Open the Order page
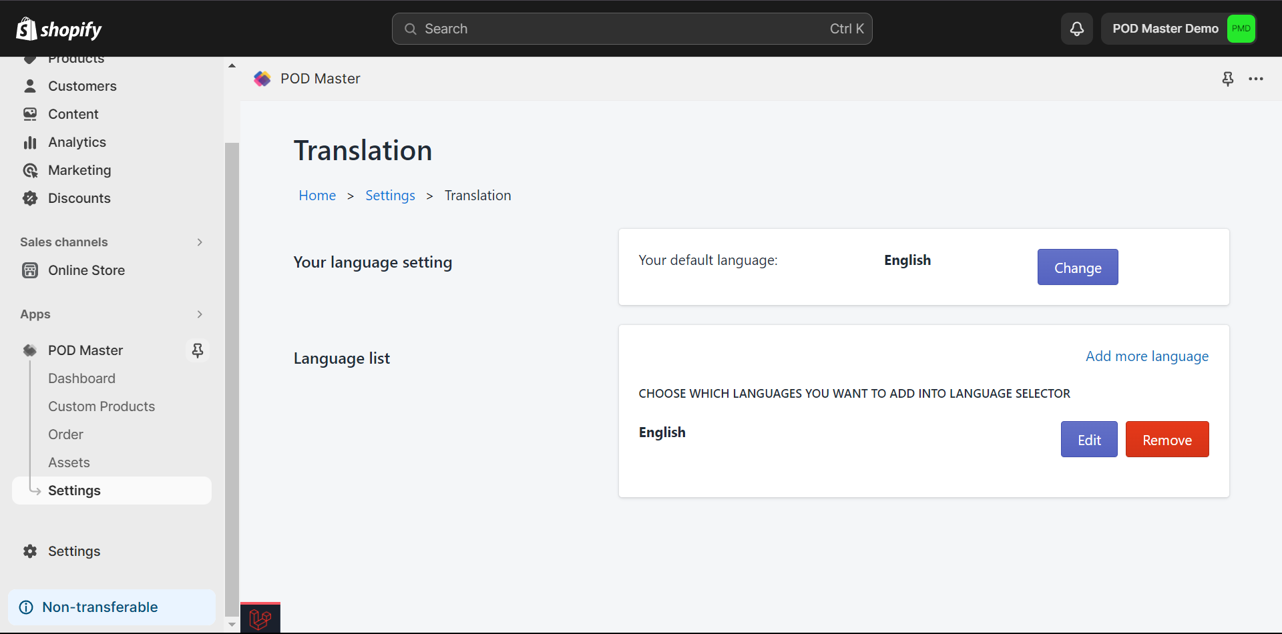The height and width of the screenshot is (634, 1282). coord(65,434)
